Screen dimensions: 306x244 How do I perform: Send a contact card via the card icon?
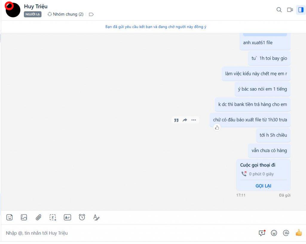pos(67,217)
